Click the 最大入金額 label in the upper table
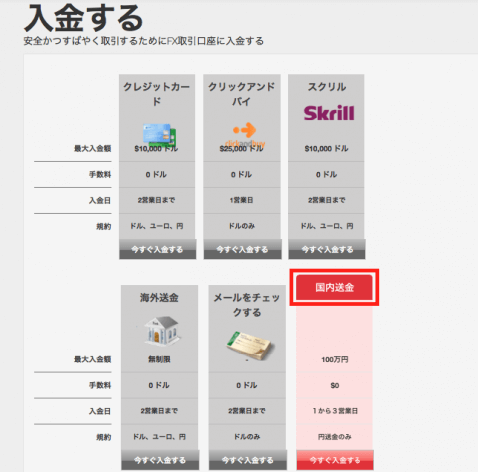The width and height of the screenshot is (478, 472). point(92,148)
